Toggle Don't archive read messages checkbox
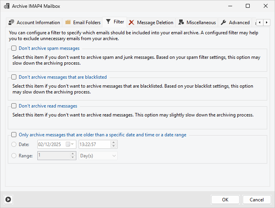The width and height of the screenshot is (275, 208). (14, 106)
